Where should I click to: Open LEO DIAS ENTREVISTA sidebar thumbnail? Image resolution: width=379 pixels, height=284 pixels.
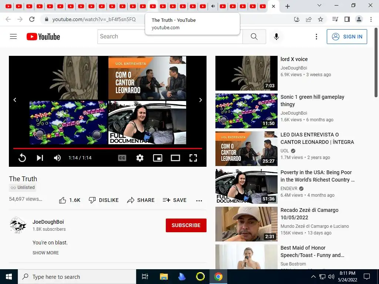246,149
